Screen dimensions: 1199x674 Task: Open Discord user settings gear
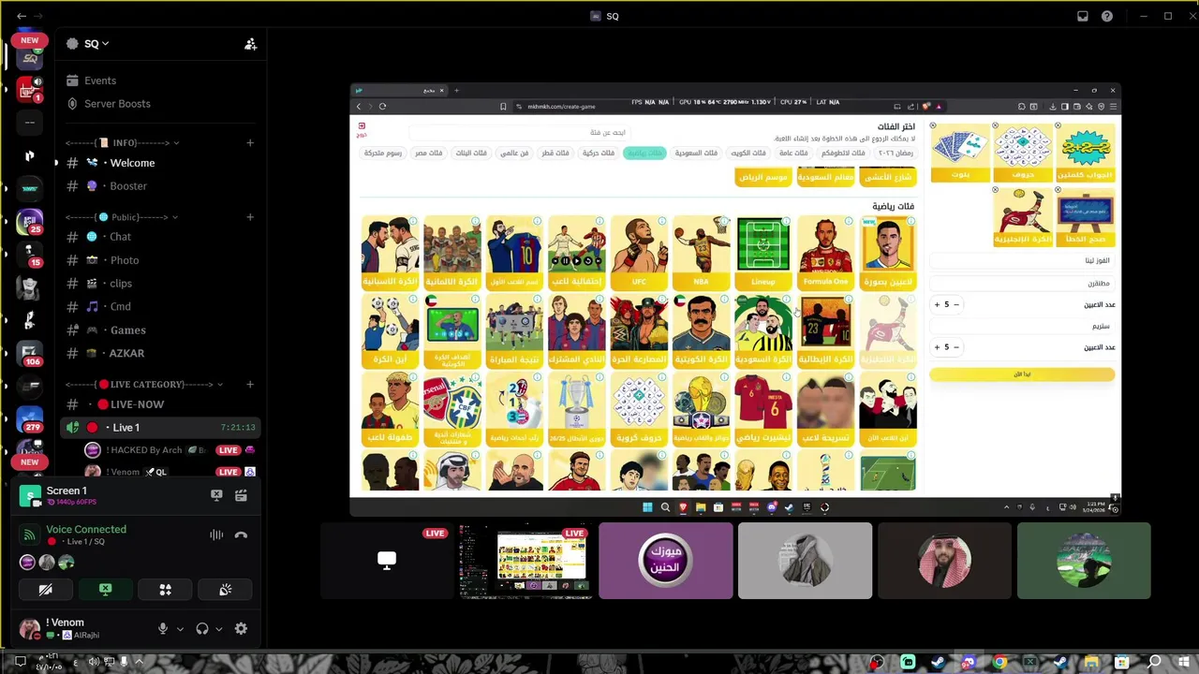click(241, 629)
